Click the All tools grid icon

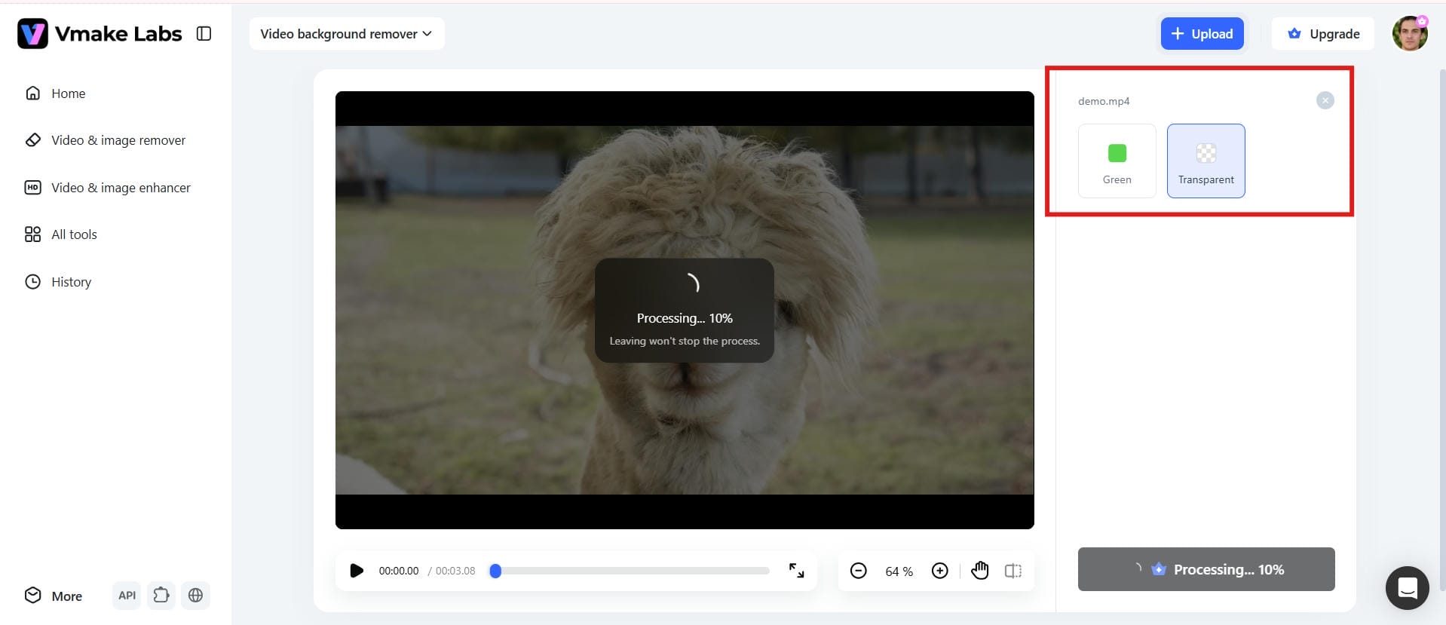pos(32,234)
